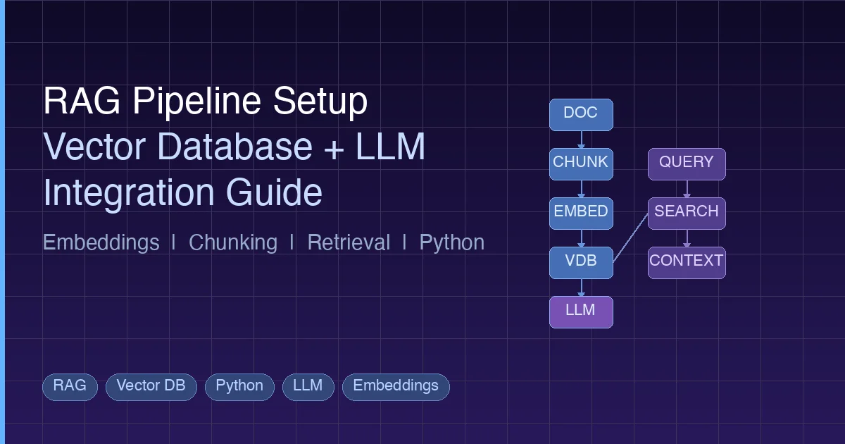
Task: Click "Python" in the subtitle line
Action: (x=452, y=242)
